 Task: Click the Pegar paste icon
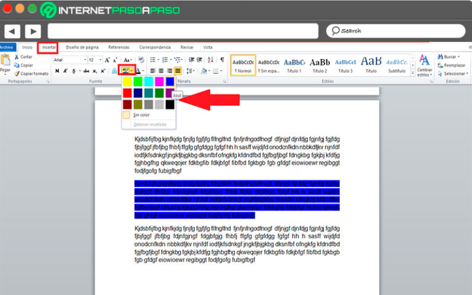pyautogui.click(x=5, y=63)
